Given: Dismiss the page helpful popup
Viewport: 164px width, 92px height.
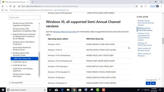Looking at the screenshot, I should 159,79.
